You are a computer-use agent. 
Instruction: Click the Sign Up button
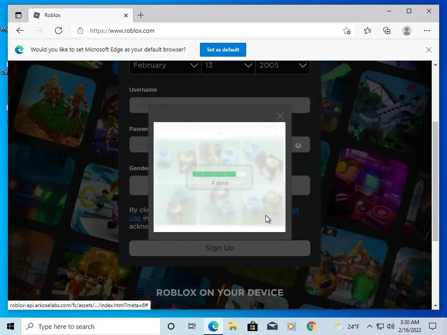(220, 248)
